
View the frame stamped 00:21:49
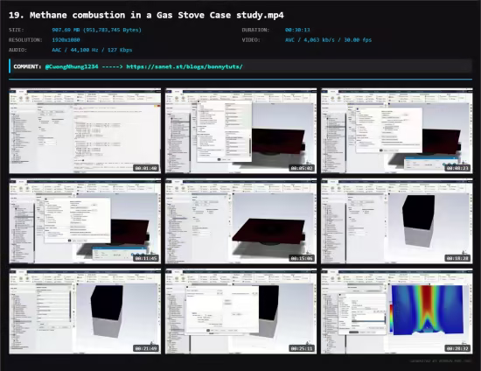[x=85, y=311]
